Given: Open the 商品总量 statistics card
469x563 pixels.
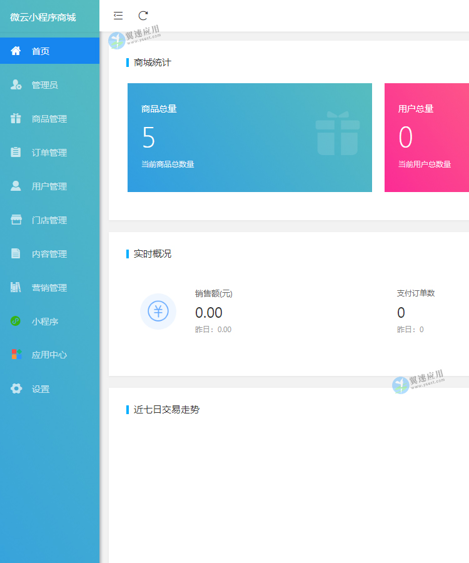Looking at the screenshot, I should (250, 138).
